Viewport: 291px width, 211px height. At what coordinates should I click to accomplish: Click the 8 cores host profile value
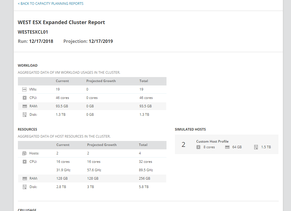[x=209, y=147]
